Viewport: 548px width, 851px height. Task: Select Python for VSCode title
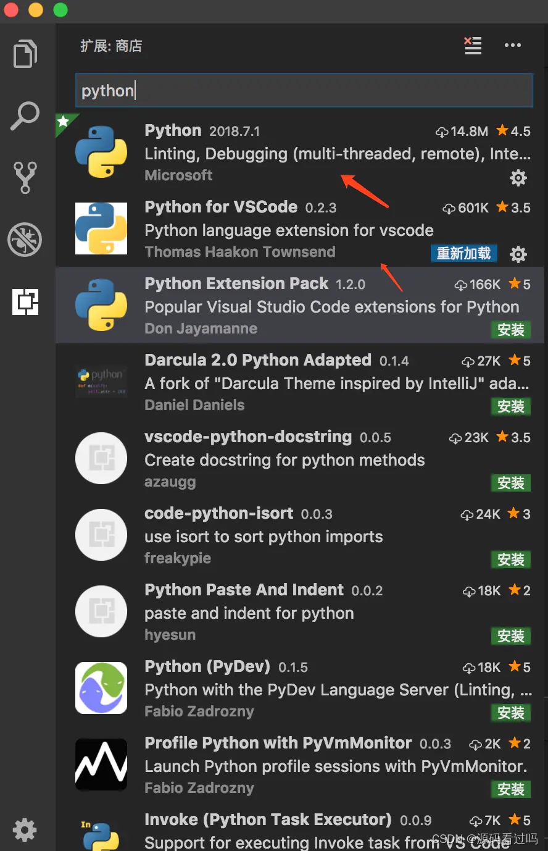click(x=221, y=207)
